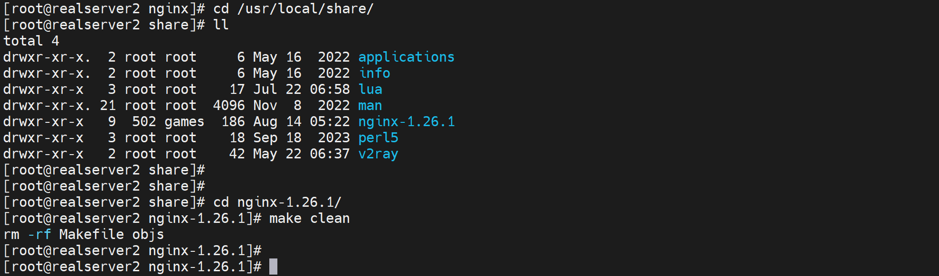Image resolution: width=939 pixels, height=276 pixels.
Task: Click the '502' owner ID value
Action: (x=144, y=122)
